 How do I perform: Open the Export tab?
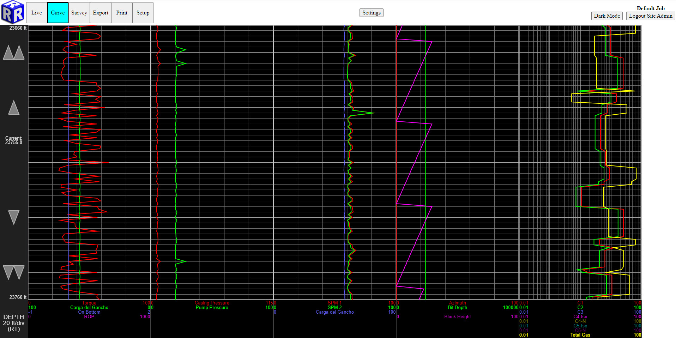[101, 13]
